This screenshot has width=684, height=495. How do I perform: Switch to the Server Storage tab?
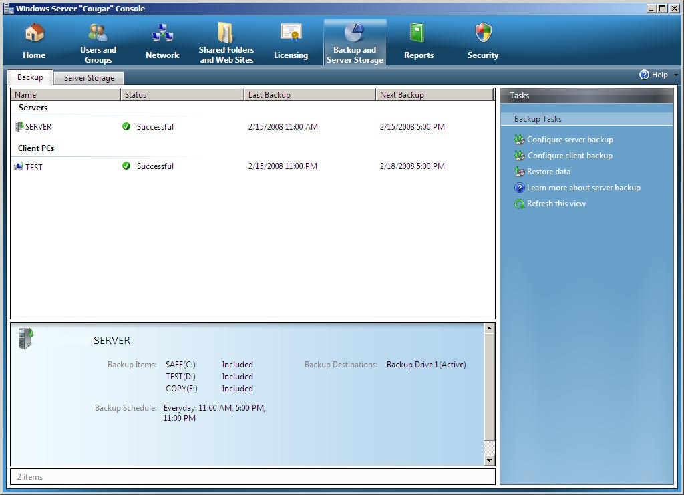click(89, 78)
